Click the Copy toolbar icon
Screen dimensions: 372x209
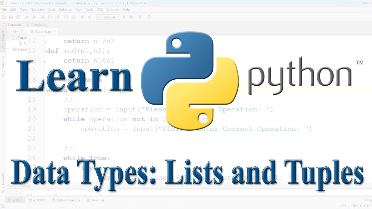(50, 17)
